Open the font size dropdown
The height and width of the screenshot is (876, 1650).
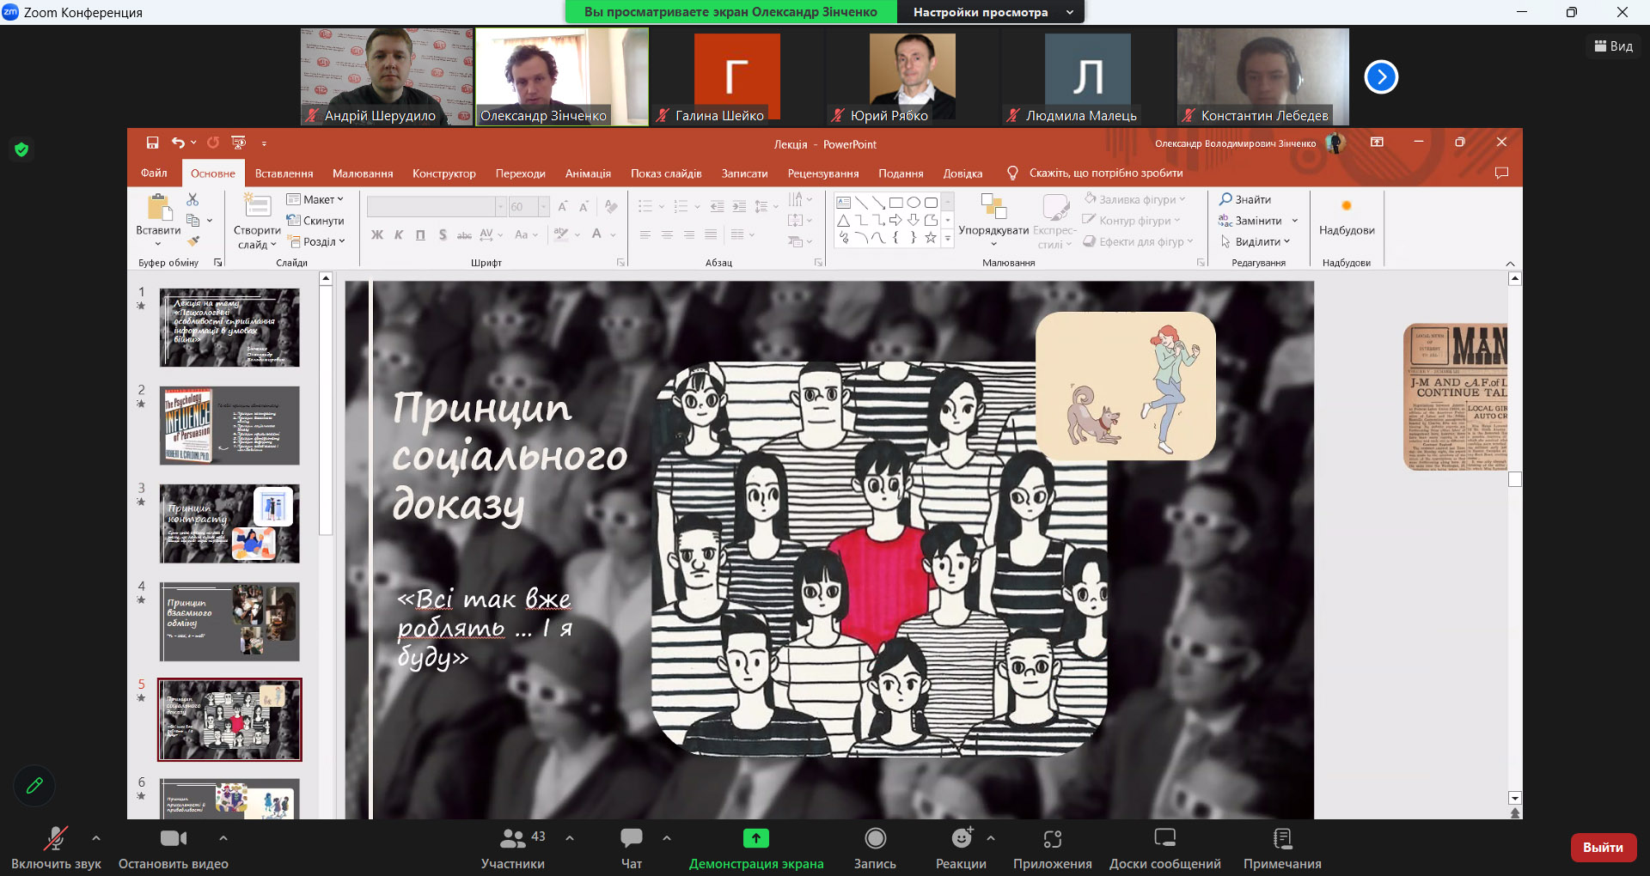[543, 207]
